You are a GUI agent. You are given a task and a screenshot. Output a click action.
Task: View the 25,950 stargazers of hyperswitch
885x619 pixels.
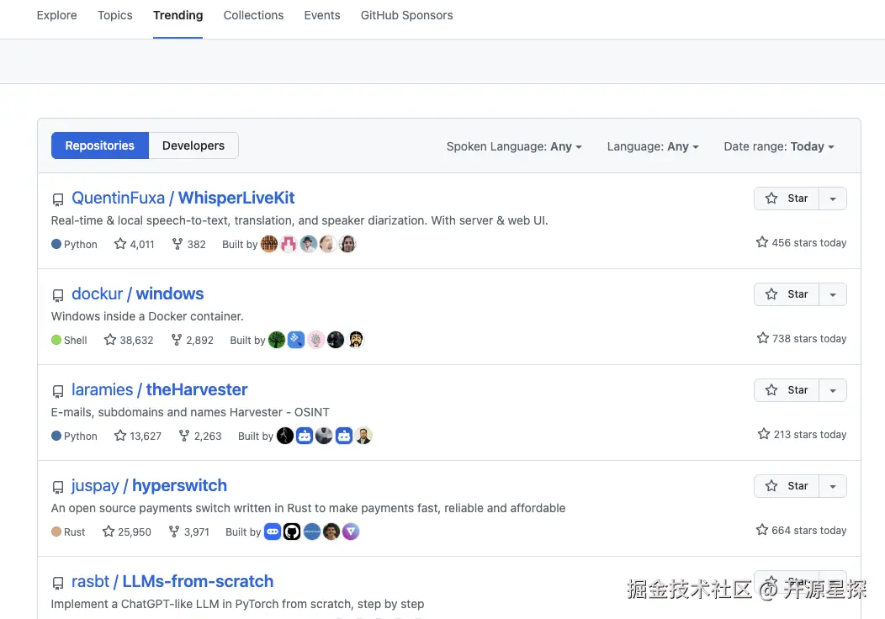point(127,532)
